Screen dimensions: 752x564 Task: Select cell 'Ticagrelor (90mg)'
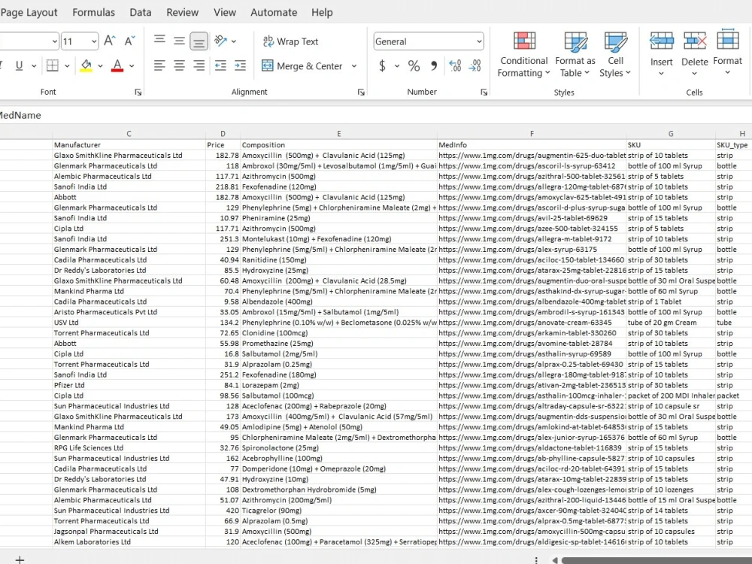point(338,511)
